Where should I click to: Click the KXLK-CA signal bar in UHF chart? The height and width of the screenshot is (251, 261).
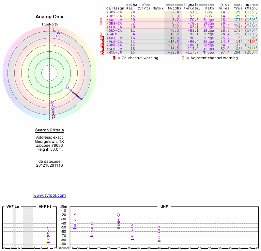(x=159, y=241)
